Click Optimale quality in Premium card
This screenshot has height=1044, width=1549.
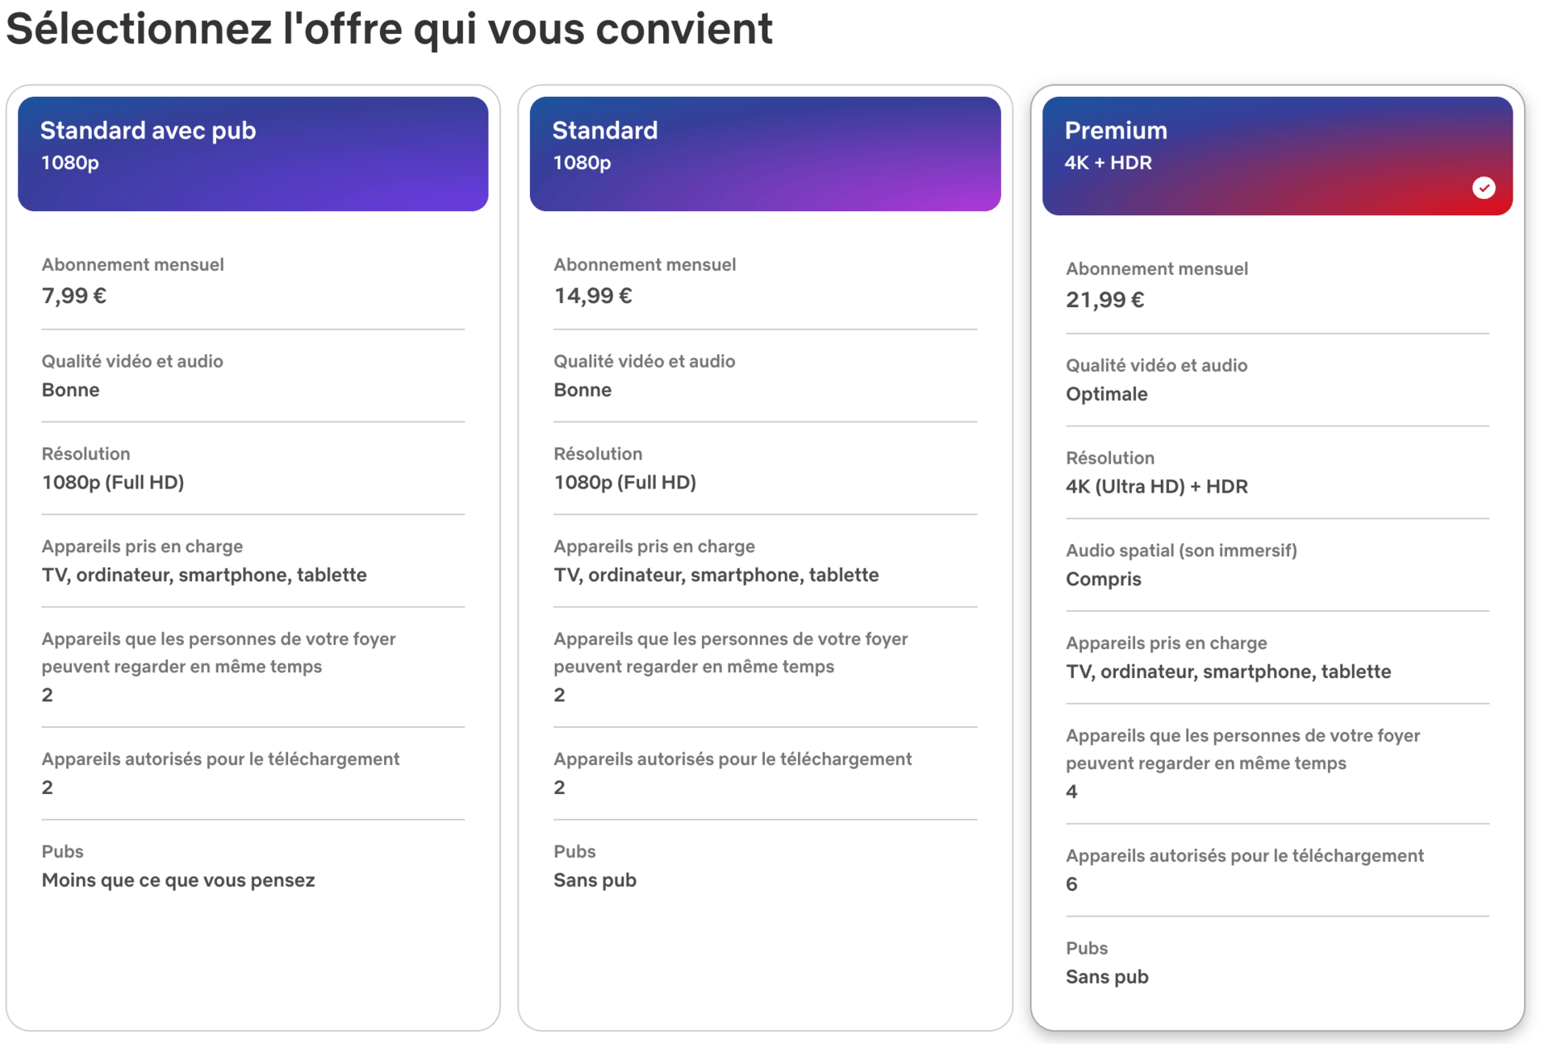coord(1106,394)
